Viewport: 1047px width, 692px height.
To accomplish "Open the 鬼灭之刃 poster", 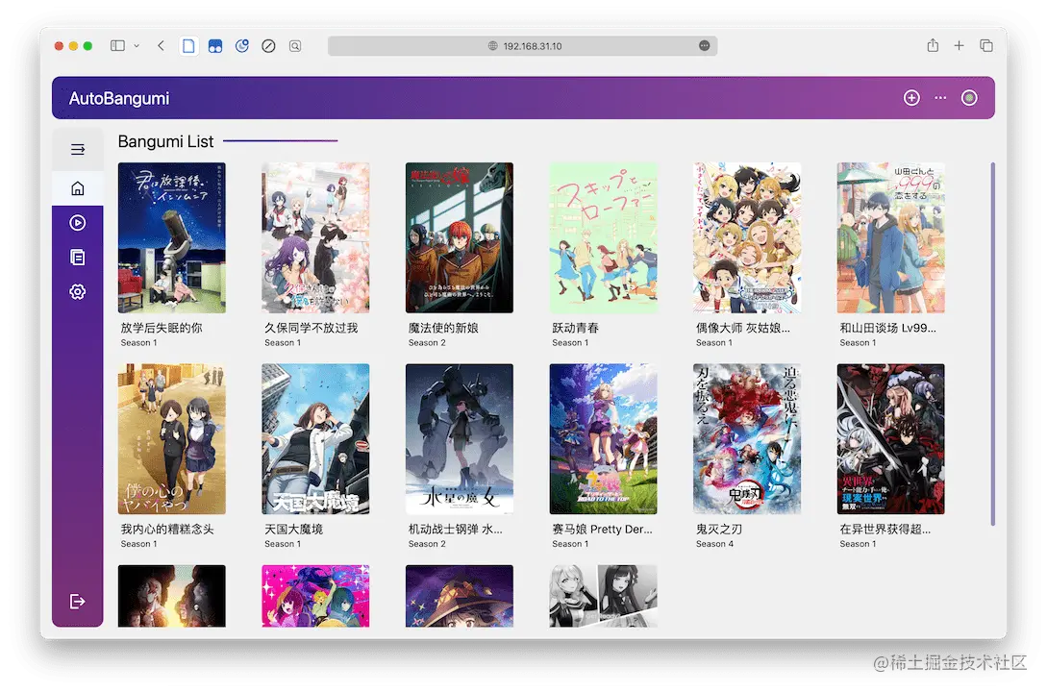I will point(747,439).
